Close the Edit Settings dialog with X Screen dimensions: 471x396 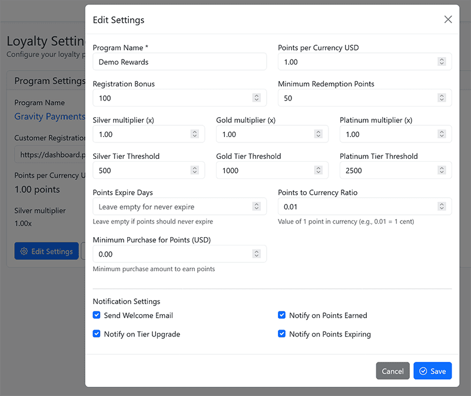(448, 19)
